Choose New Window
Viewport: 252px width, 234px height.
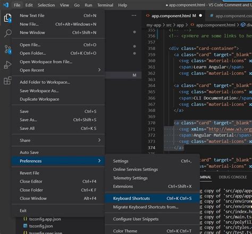58,33
